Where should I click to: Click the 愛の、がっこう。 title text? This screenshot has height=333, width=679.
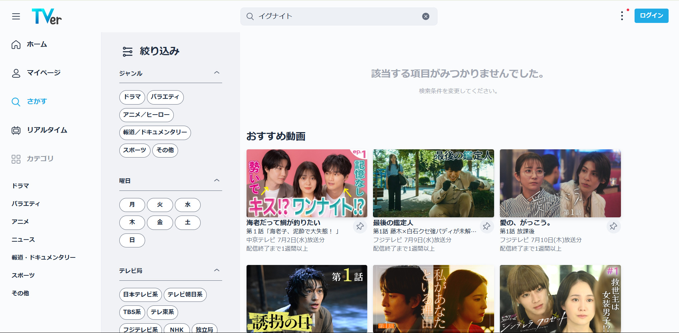click(x=525, y=223)
